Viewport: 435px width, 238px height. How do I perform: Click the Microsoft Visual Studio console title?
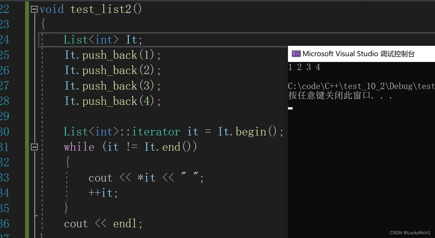click(359, 54)
